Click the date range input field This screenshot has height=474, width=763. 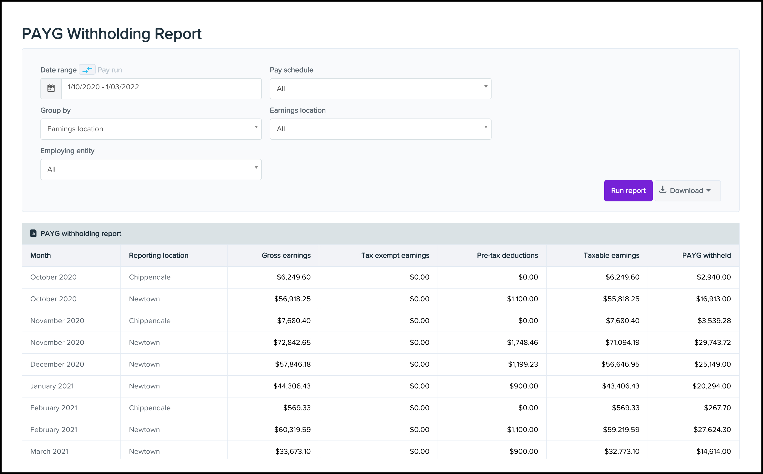(161, 88)
